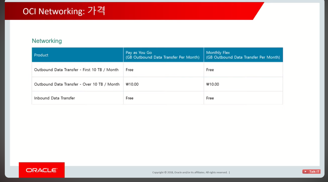
Task: Click the Oracle logo
Action: point(41,170)
